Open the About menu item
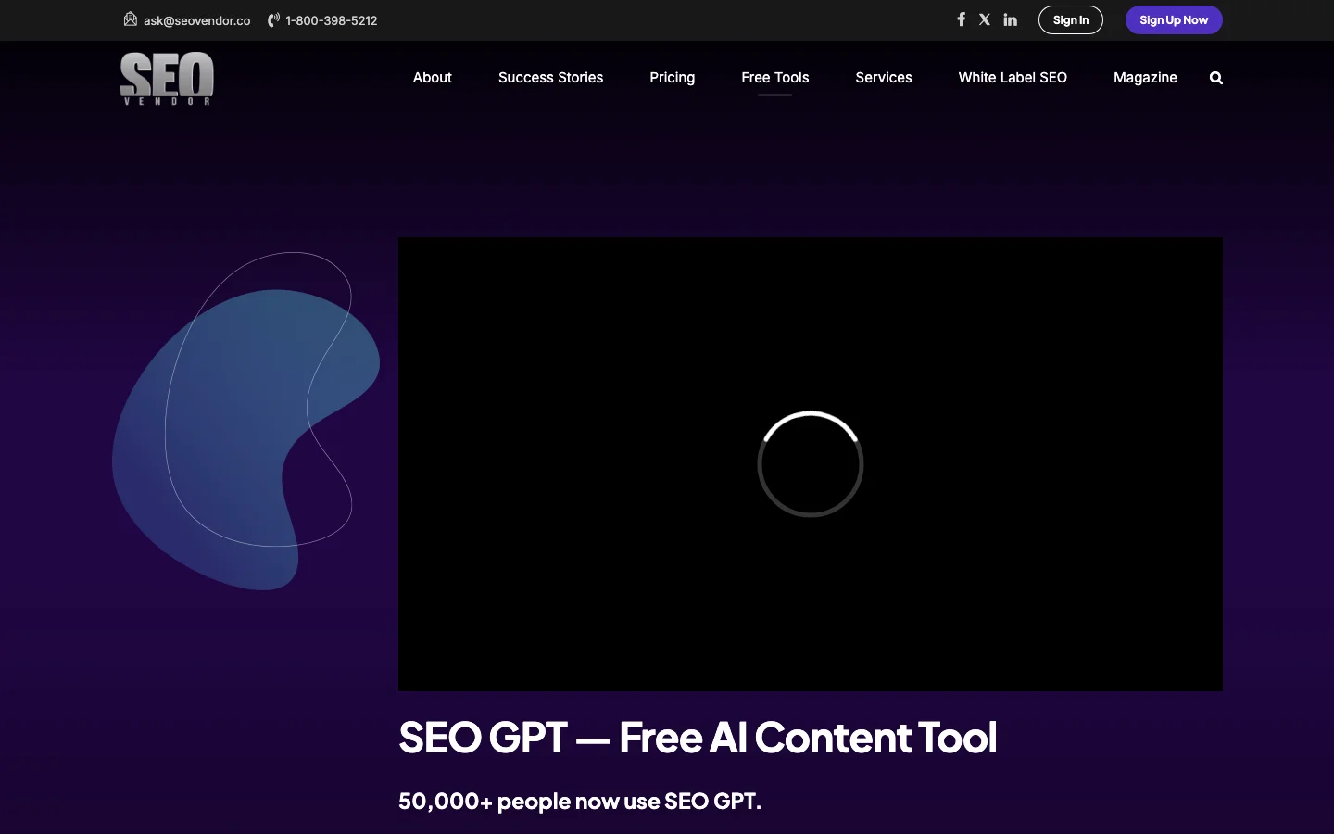This screenshot has height=834, width=1334. pos(433,78)
